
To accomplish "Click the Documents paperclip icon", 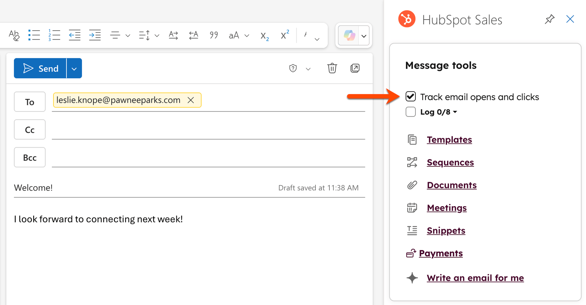I will tap(412, 185).
